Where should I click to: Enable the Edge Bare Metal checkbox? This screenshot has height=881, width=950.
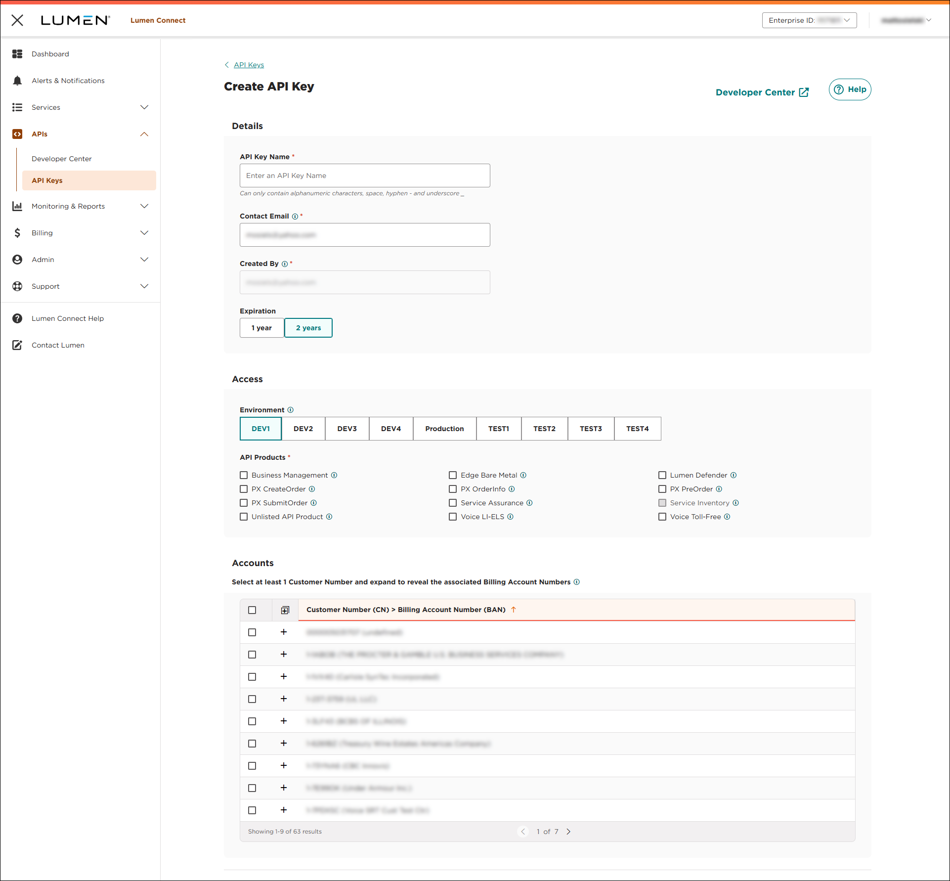[453, 475]
